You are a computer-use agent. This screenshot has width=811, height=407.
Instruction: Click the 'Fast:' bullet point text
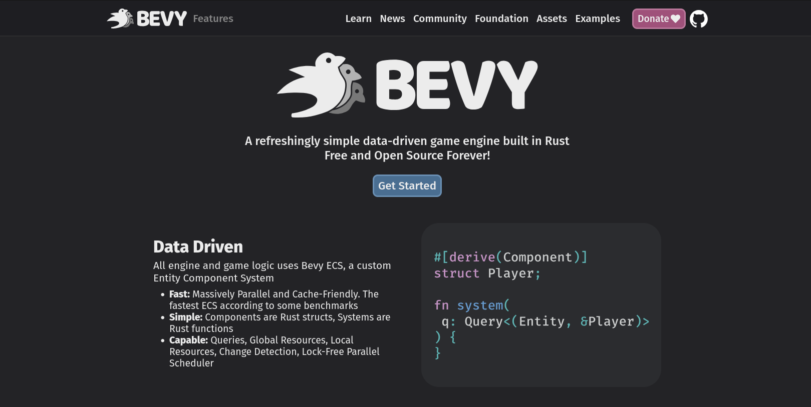coord(179,294)
